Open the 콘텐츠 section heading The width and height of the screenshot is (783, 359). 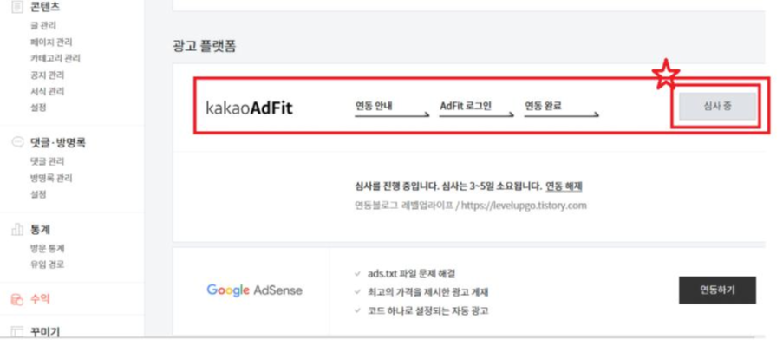coord(45,7)
